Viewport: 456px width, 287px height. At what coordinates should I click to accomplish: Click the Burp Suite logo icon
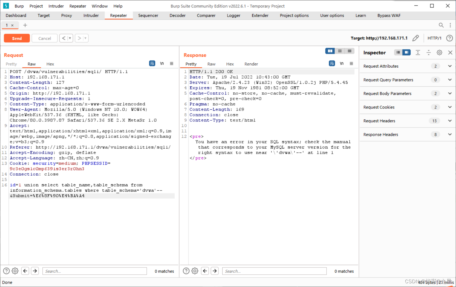tap(6, 6)
